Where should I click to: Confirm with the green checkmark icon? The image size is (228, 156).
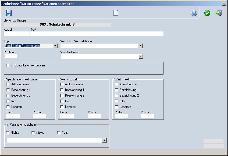pyautogui.click(x=207, y=13)
